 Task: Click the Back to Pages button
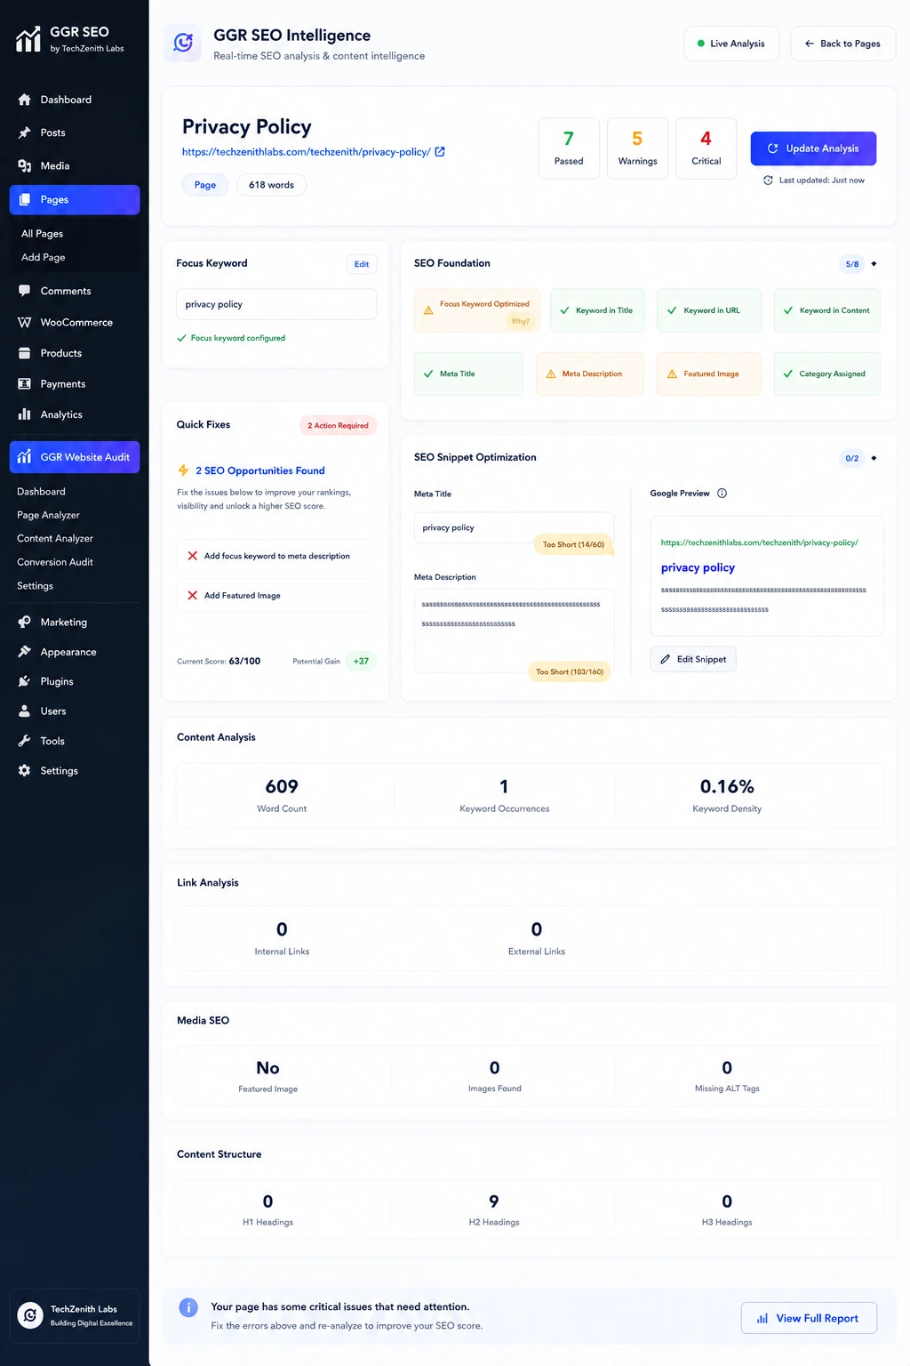pos(843,44)
